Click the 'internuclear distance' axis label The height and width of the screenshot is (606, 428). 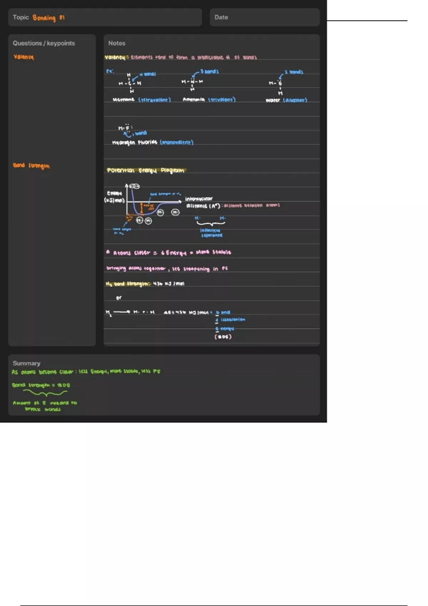point(203,202)
